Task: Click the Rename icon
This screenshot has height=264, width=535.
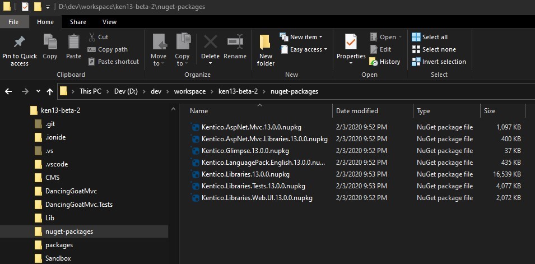Action: tap(235, 41)
